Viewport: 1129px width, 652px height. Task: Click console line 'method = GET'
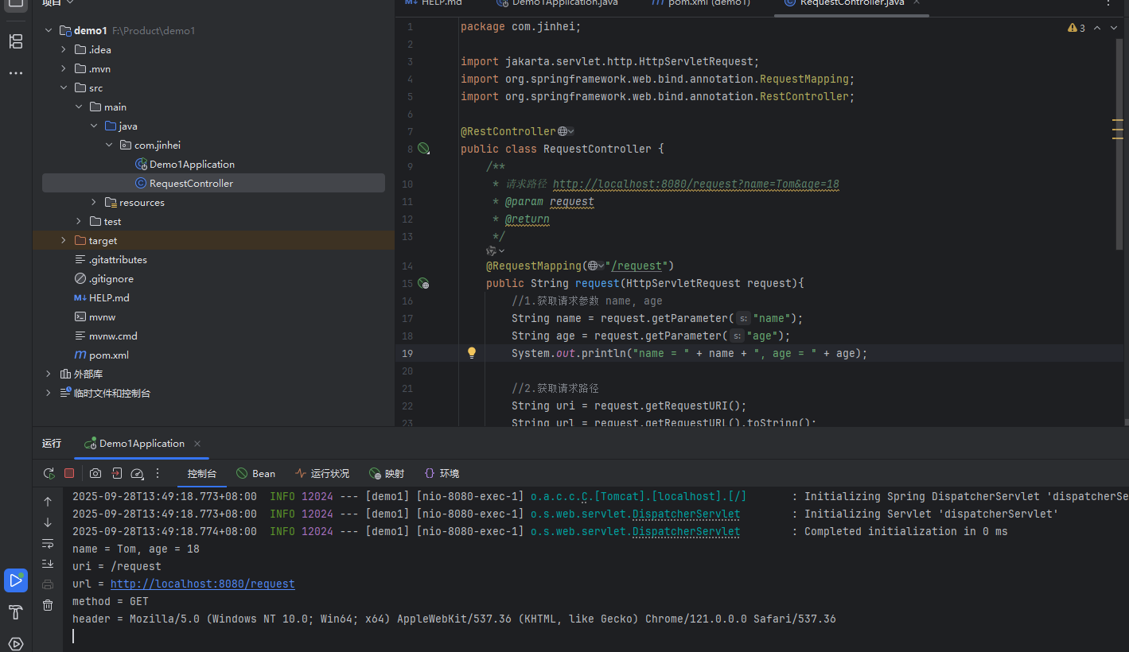pos(111,601)
